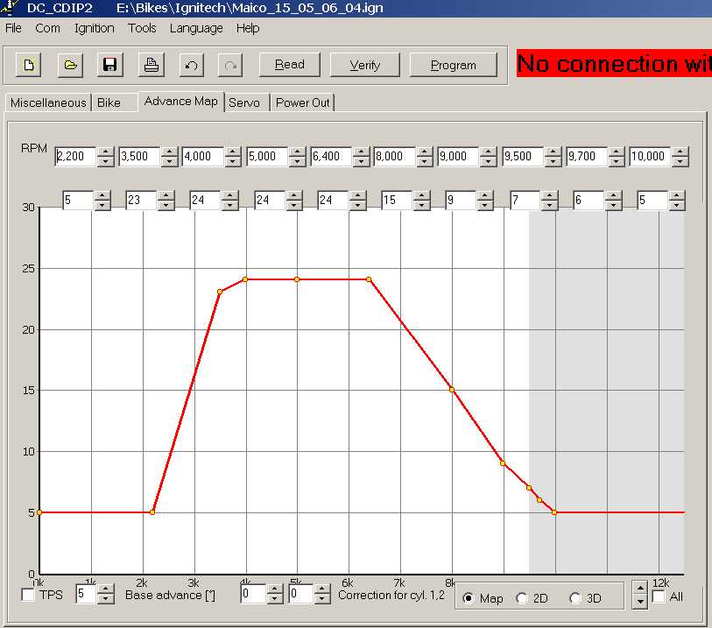Image resolution: width=712 pixels, height=628 pixels.
Task: Tick the All checkbox
Action: (659, 596)
